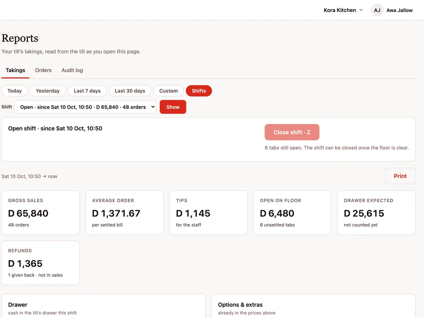Click the Drawer Expected D 25,615 card
The width and height of the screenshot is (424, 318).
[376, 212]
